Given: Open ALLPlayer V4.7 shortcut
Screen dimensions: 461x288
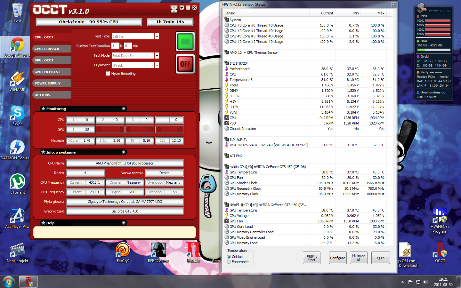Looking at the screenshot, I should coord(17,218).
